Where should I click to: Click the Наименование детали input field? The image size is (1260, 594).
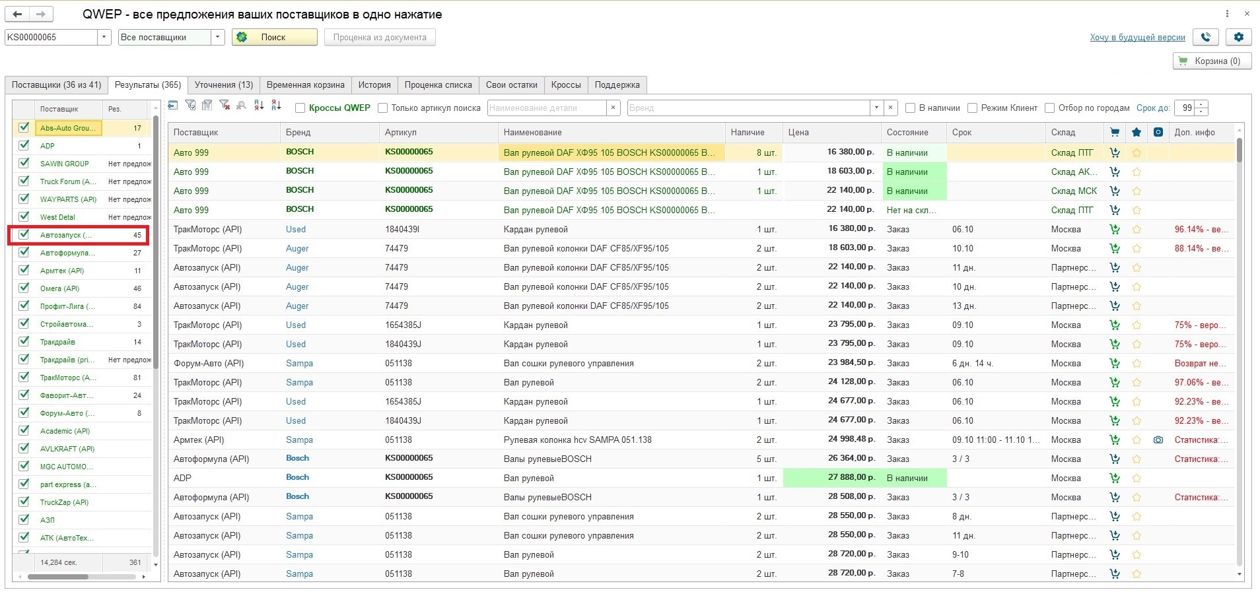tap(546, 108)
